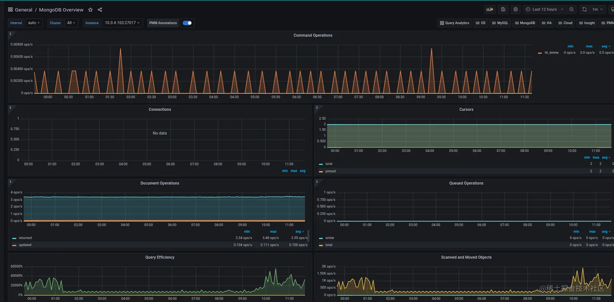Toggle the PMM Annotations switch
This screenshot has width=614, height=302.
point(187,23)
